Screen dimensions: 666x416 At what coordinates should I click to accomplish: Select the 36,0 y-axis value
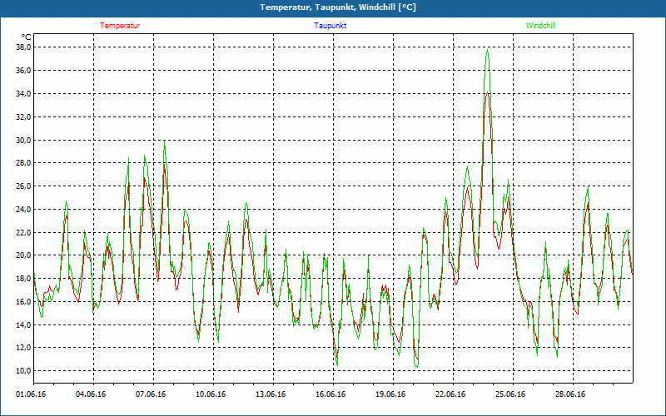[x=24, y=71]
